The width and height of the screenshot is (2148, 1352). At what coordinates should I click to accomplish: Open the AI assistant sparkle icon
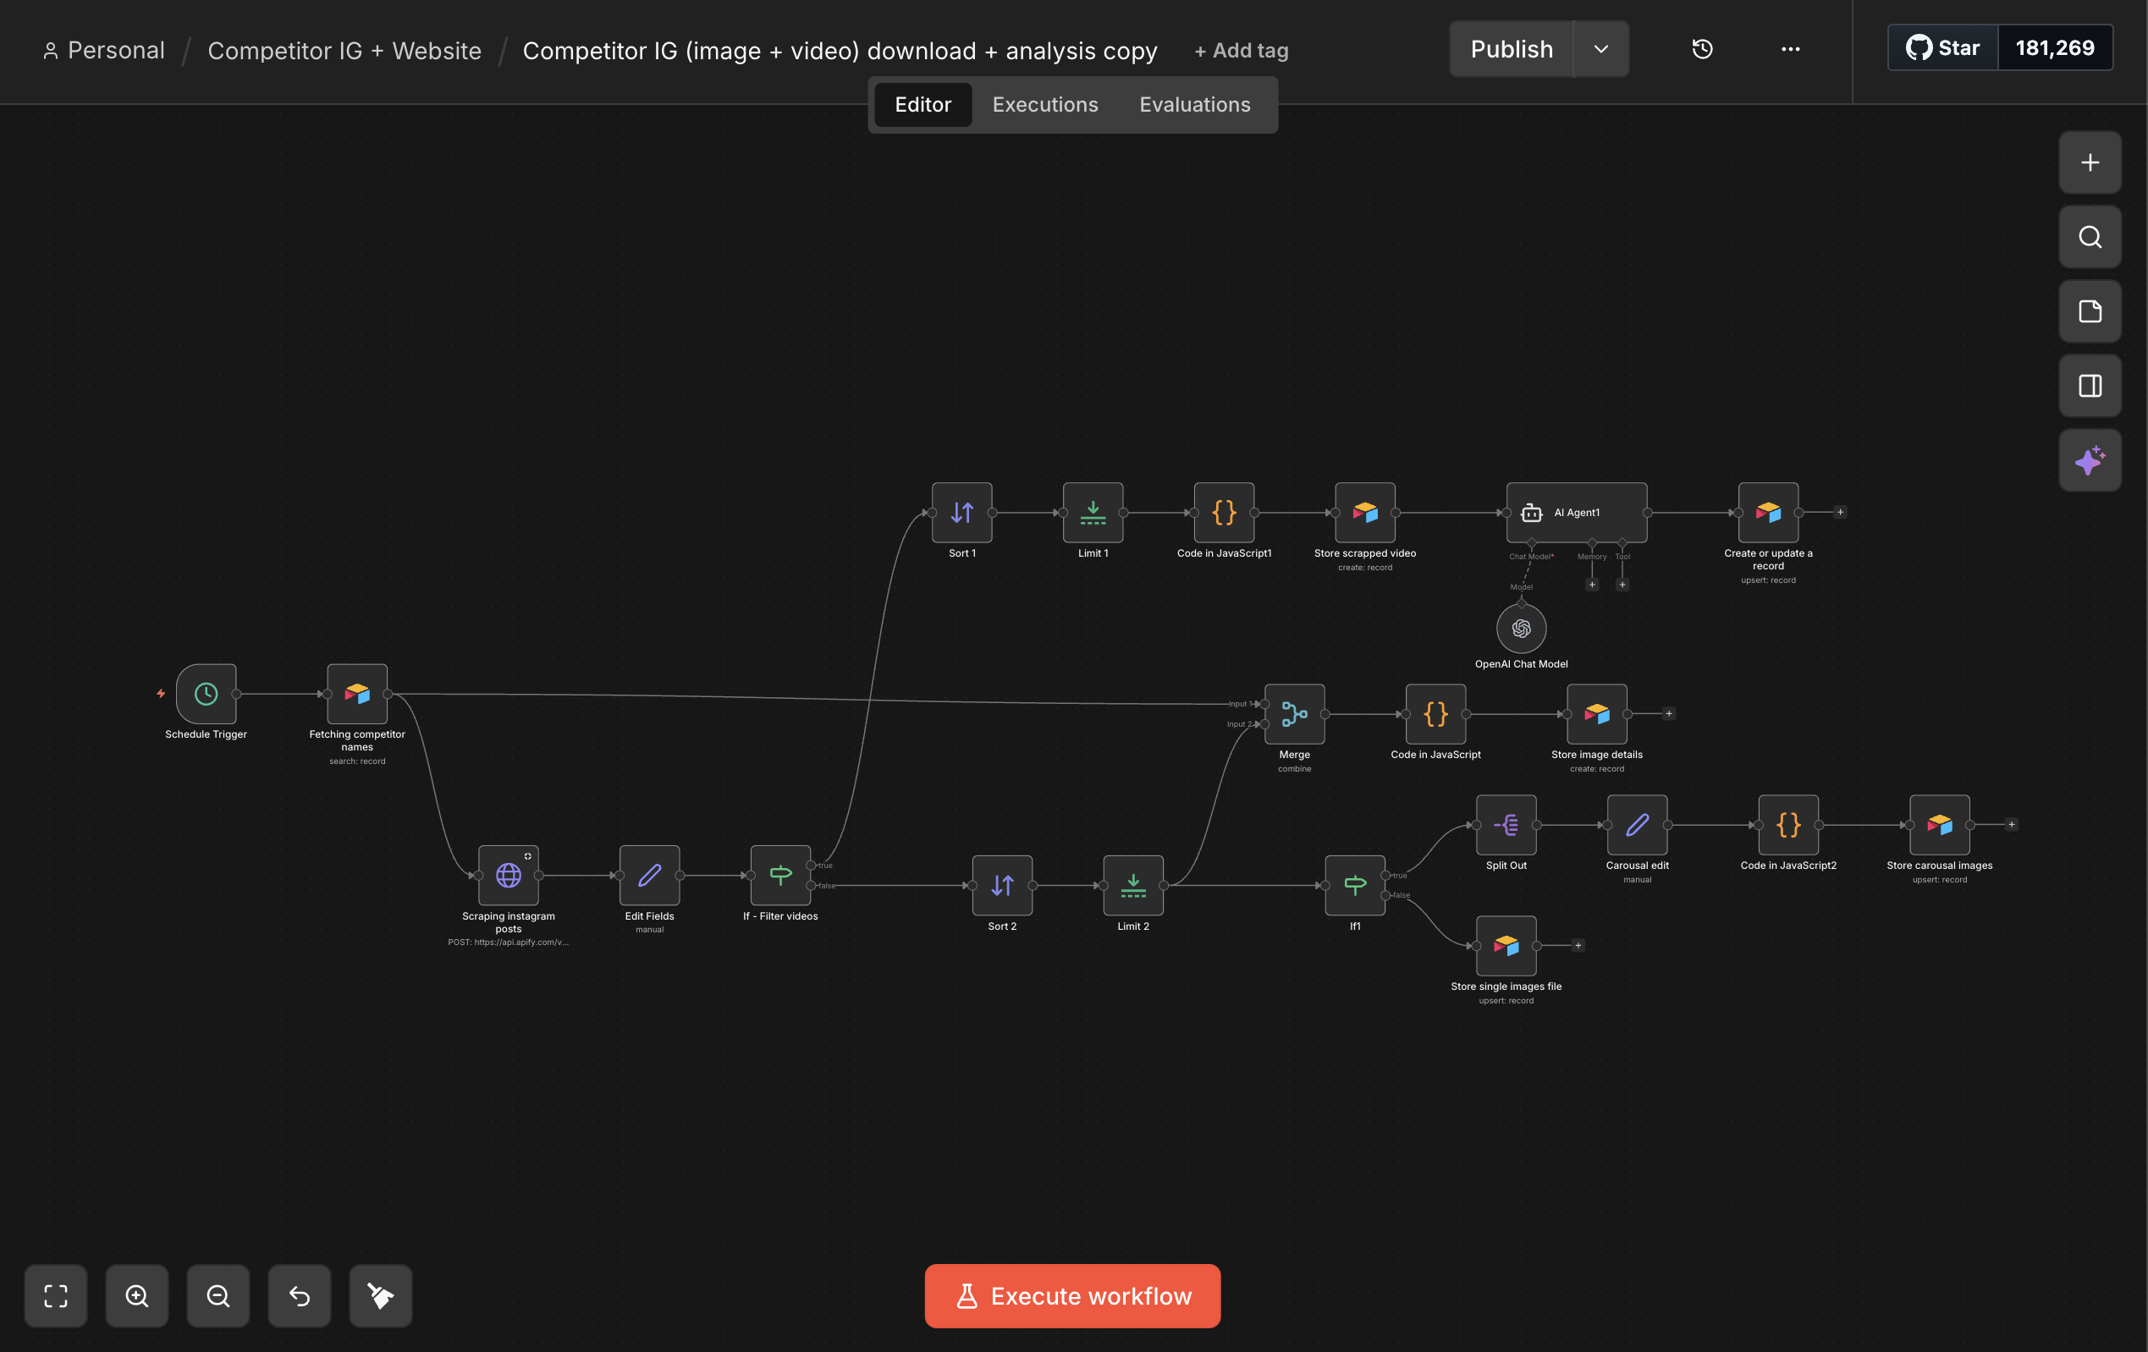click(x=2089, y=460)
